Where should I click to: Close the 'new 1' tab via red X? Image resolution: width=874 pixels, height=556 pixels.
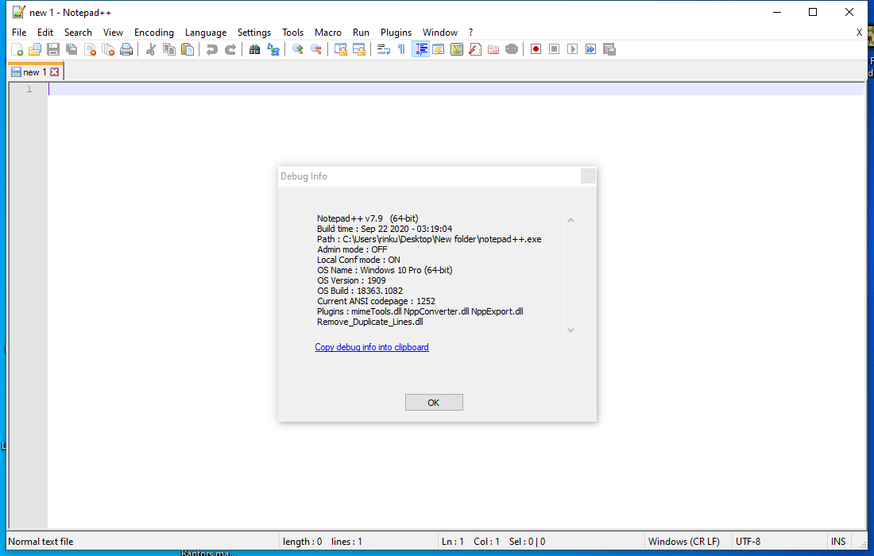point(55,71)
